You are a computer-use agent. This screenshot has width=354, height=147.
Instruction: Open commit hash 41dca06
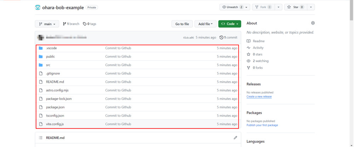(188, 38)
